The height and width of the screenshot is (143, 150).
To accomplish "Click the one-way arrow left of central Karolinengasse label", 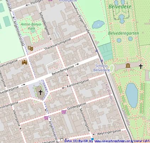I will (x=64, y=88).
